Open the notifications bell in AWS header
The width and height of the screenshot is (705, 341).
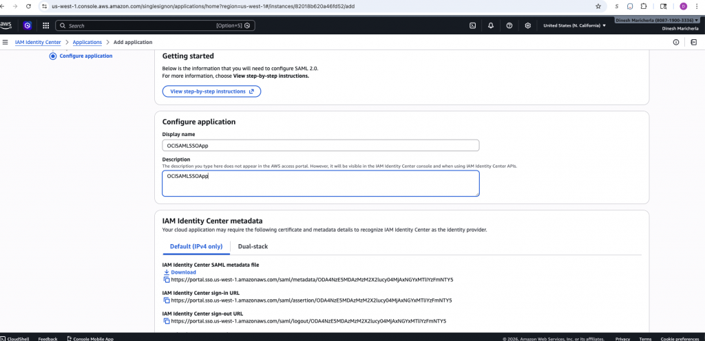[x=491, y=25]
